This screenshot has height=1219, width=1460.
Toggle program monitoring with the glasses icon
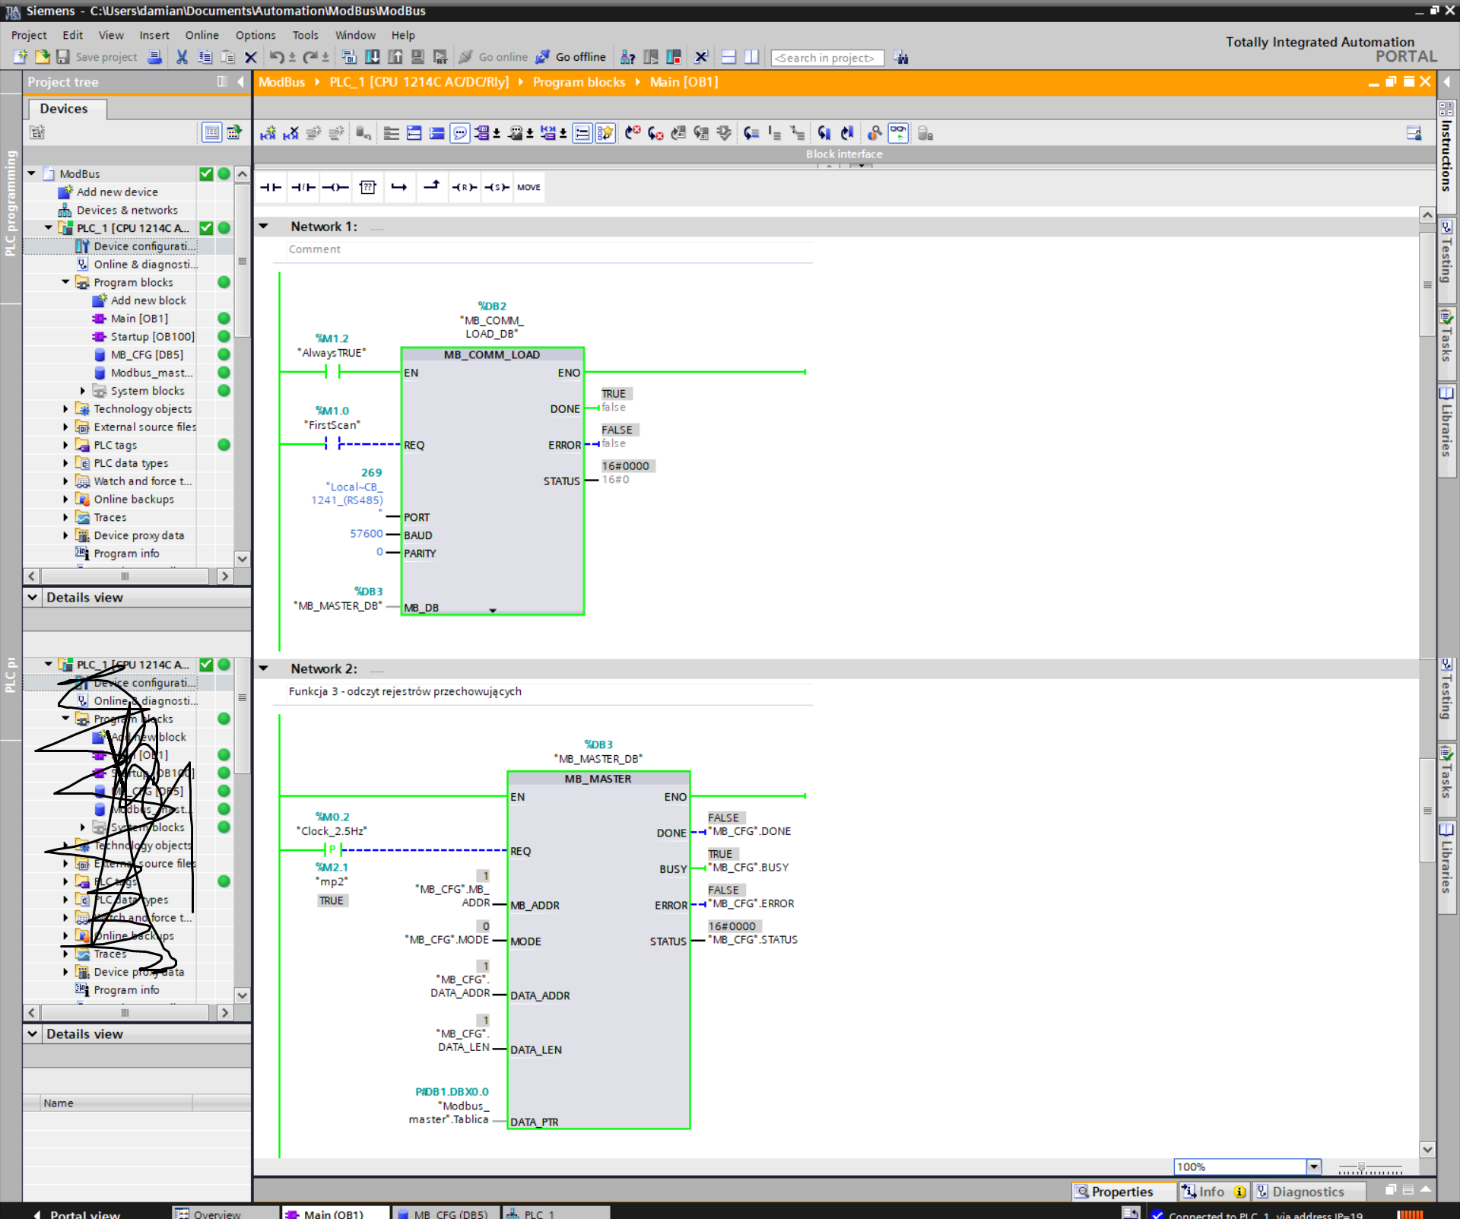(898, 132)
